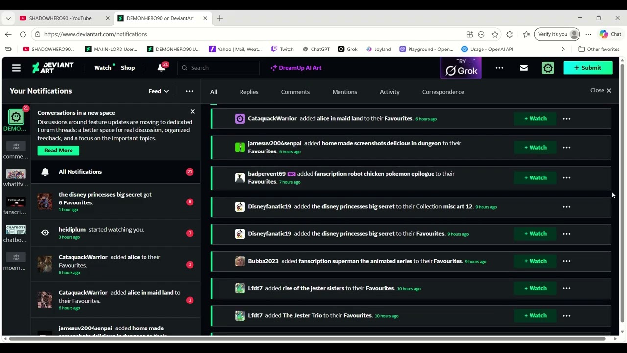Open options for jamesuv2004senpai notification
The width and height of the screenshot is (627, 353).
click(566, 148)
